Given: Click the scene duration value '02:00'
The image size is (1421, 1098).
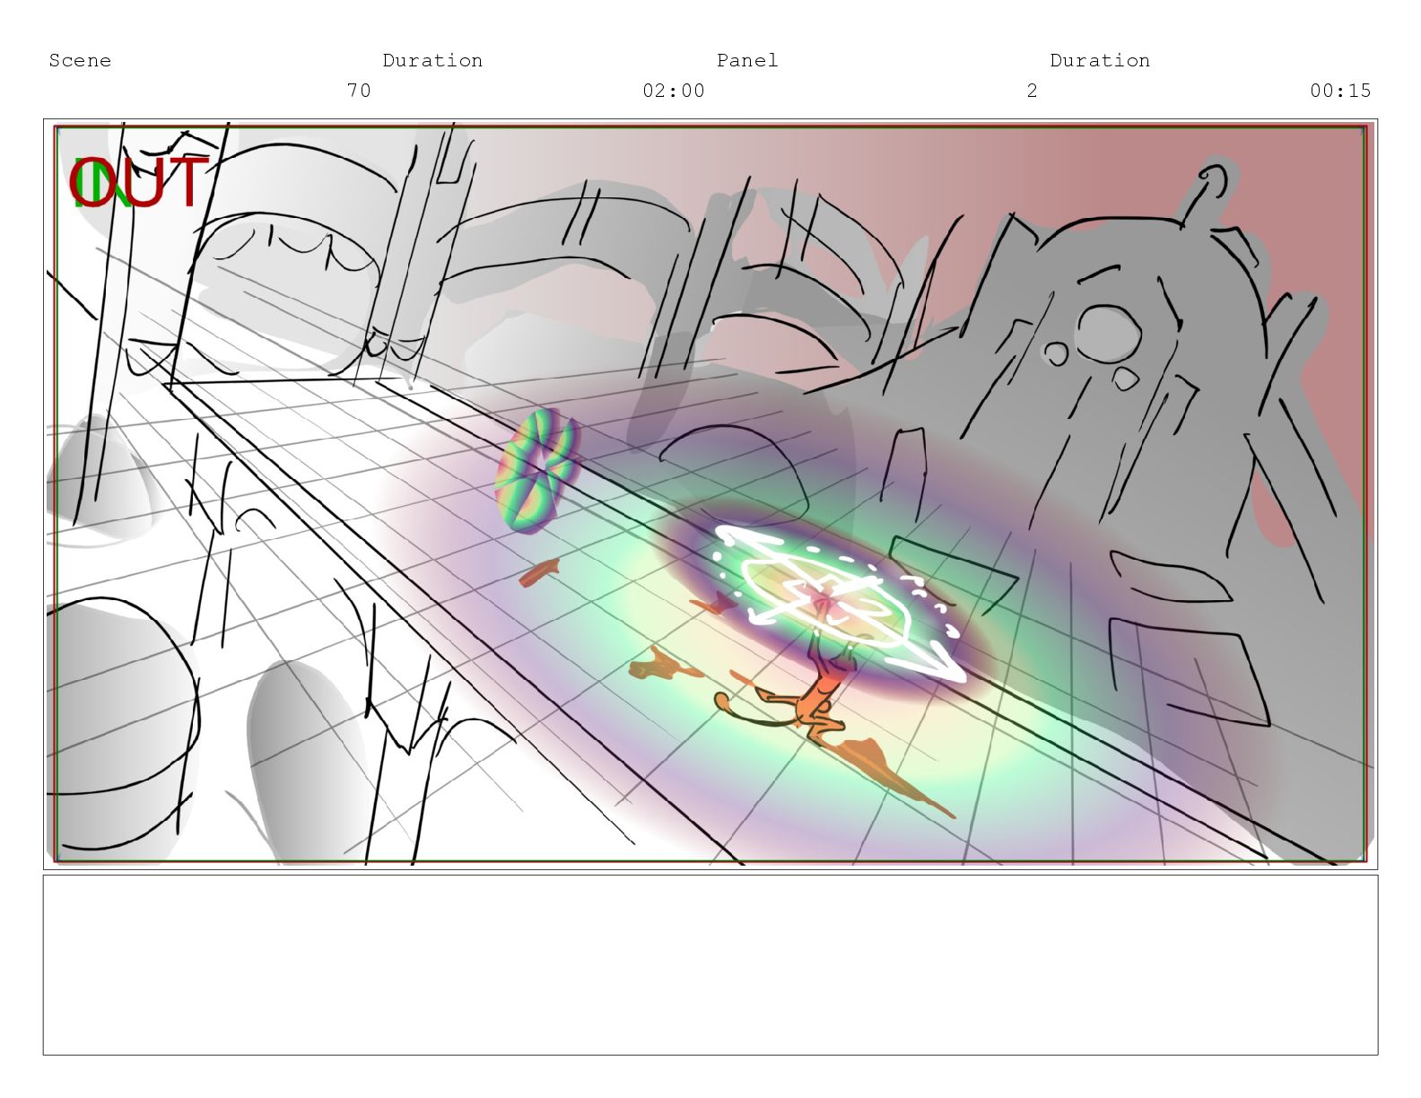Looking at the screenshot, I should click(674, 91).
